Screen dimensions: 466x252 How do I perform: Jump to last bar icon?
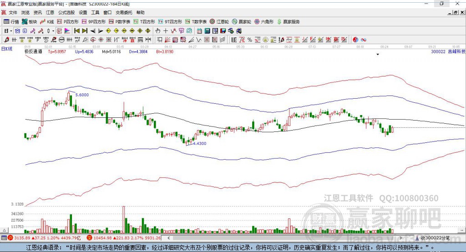[85, 31]
